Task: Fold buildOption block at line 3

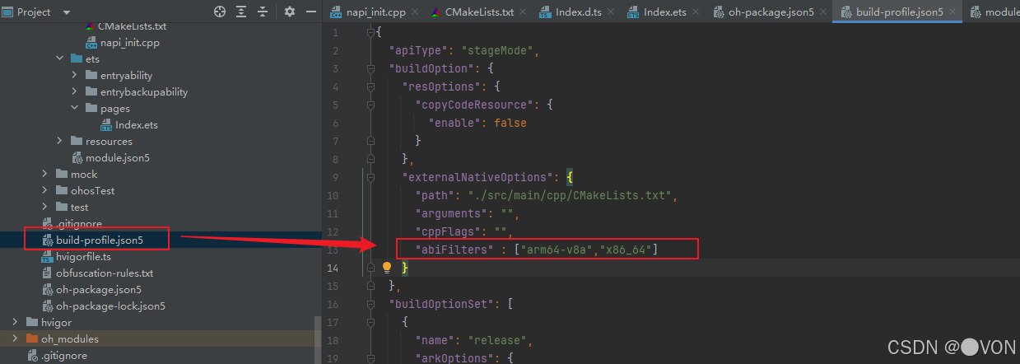Action: (x=370, y=68)
